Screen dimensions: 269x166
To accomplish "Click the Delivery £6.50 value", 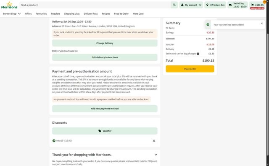I will click(211, 49).
